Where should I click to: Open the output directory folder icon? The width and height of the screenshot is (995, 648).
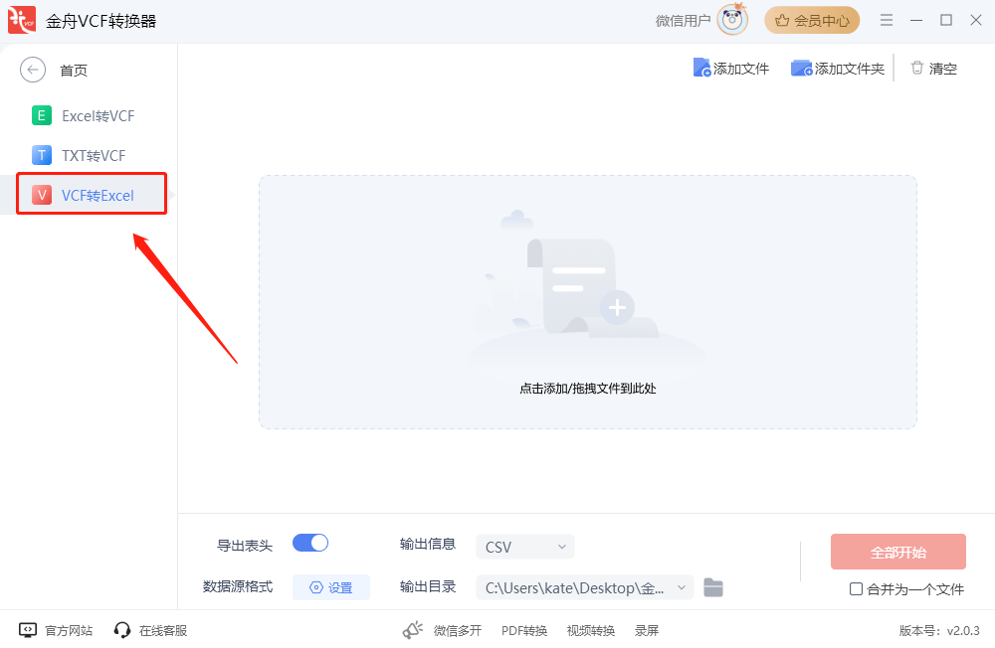click(x=712, y=587)
